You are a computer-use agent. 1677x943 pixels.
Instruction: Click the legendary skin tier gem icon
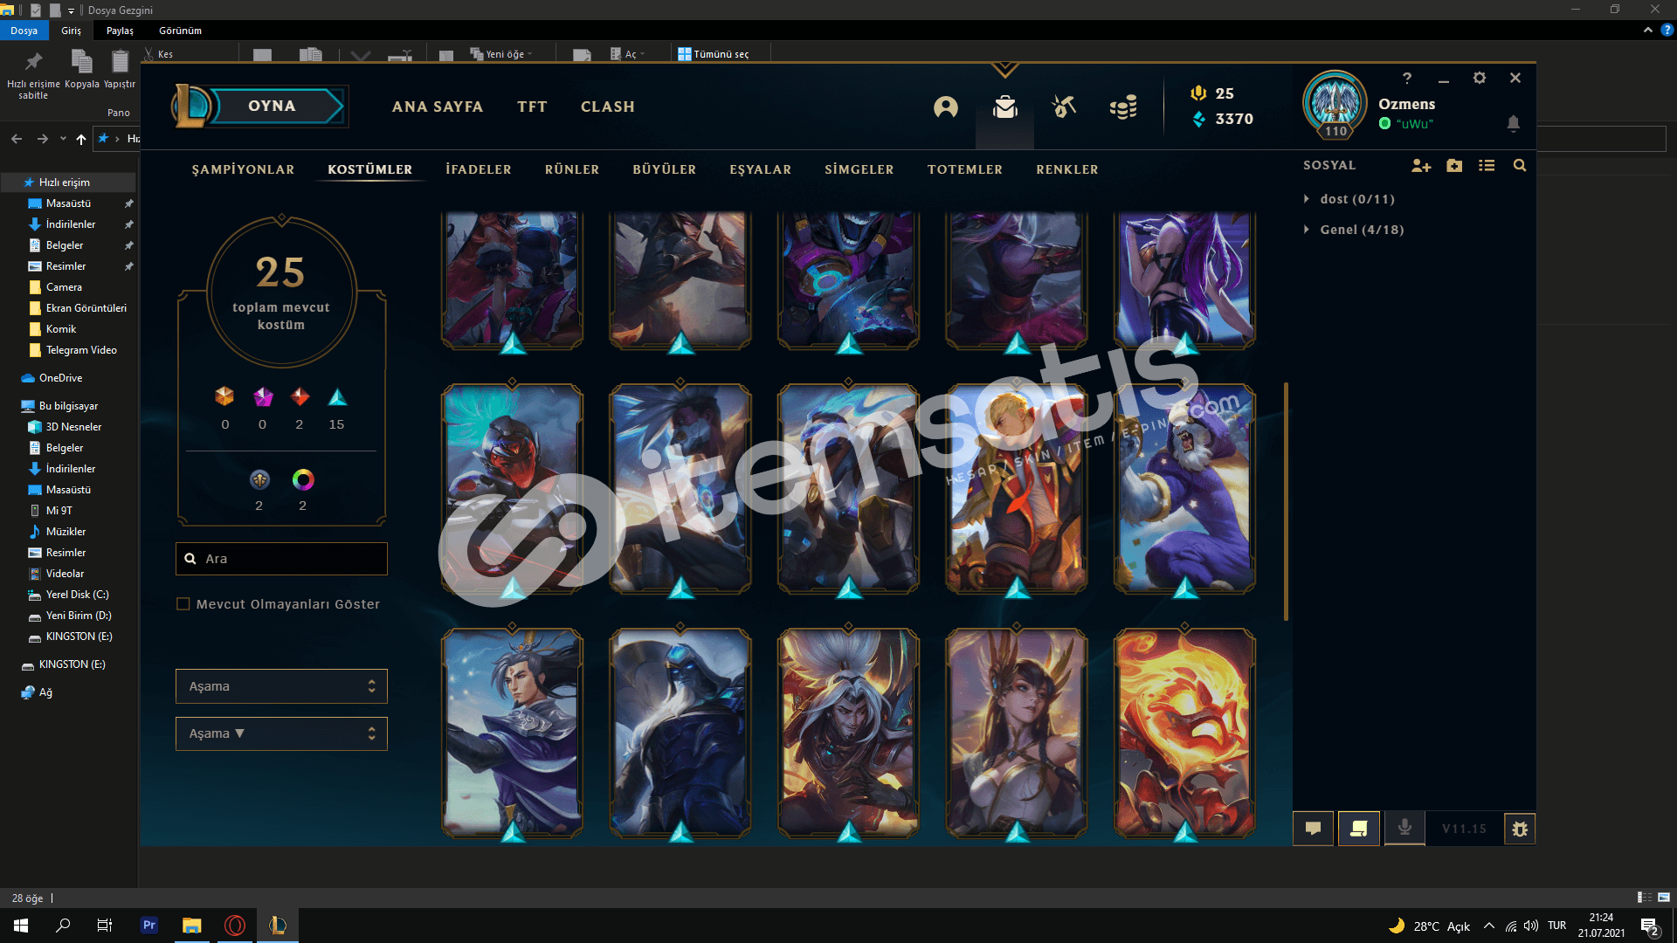click(300, 397)
